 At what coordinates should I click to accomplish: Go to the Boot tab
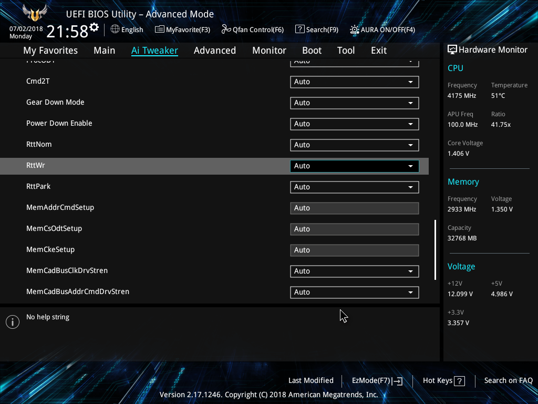(x=312, y=50)
